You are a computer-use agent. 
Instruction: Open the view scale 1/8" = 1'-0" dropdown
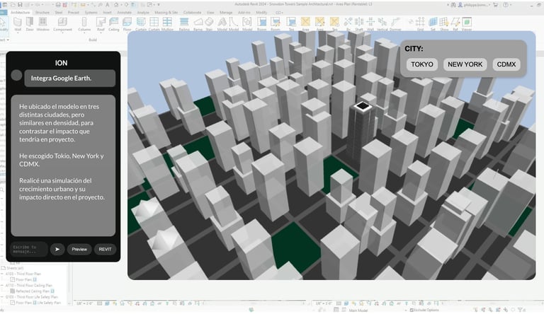coord(84,303)
